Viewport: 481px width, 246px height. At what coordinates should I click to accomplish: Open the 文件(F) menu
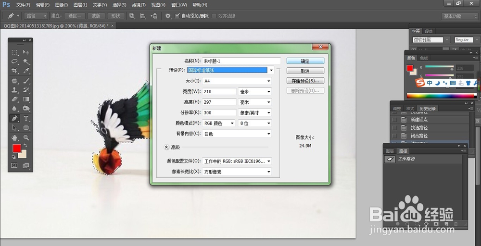pyautogui.click(x=23, y=5)
